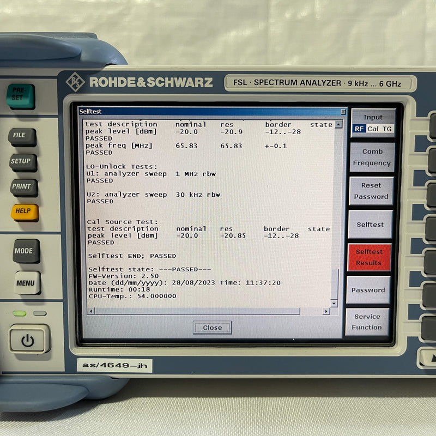Close the Selftest dialog via title bar X
Image resolution: width=436 pixels, height=436 pixels.
pos(343,112)
